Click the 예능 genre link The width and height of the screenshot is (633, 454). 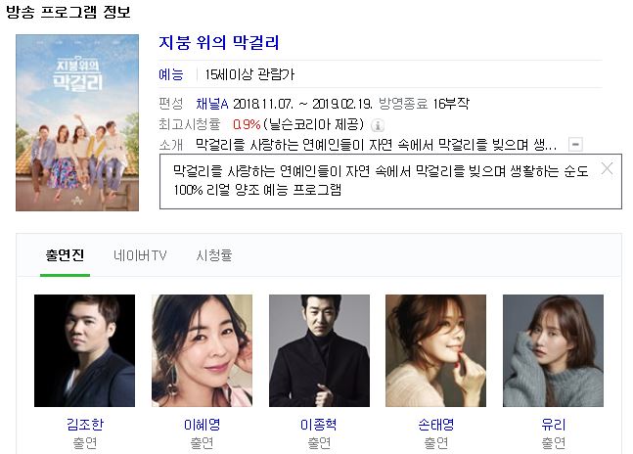click(171, 74)
